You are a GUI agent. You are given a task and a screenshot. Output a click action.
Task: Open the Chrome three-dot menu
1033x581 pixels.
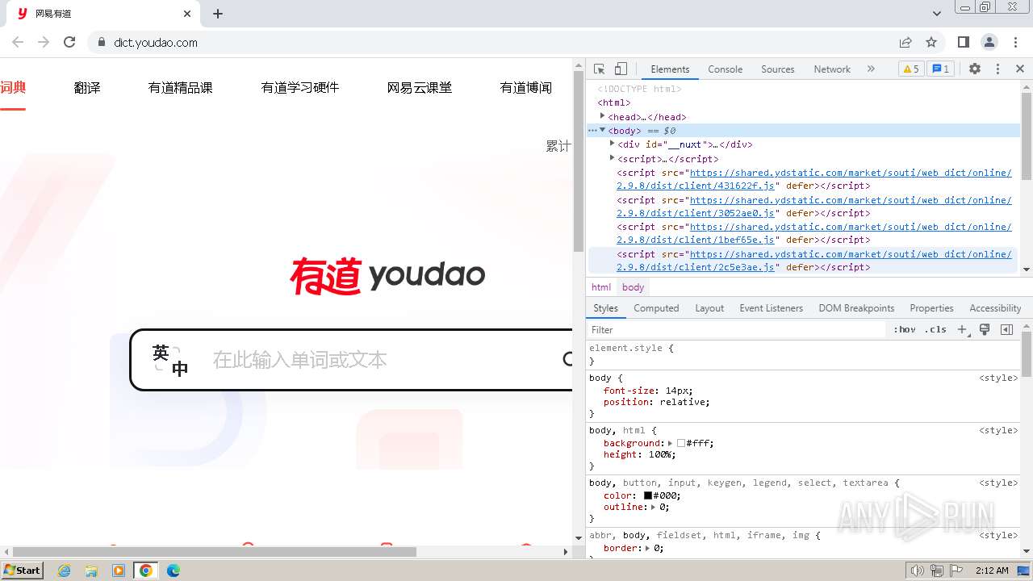pyautogui.click(x=1014, y=42)
